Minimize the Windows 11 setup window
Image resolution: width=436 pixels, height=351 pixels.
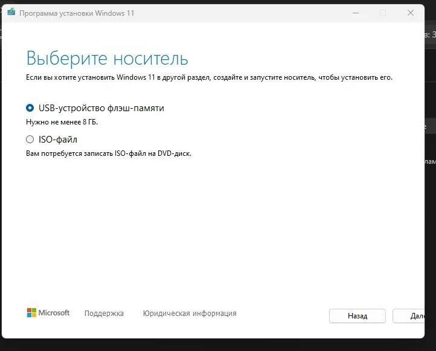click(356, 13)
